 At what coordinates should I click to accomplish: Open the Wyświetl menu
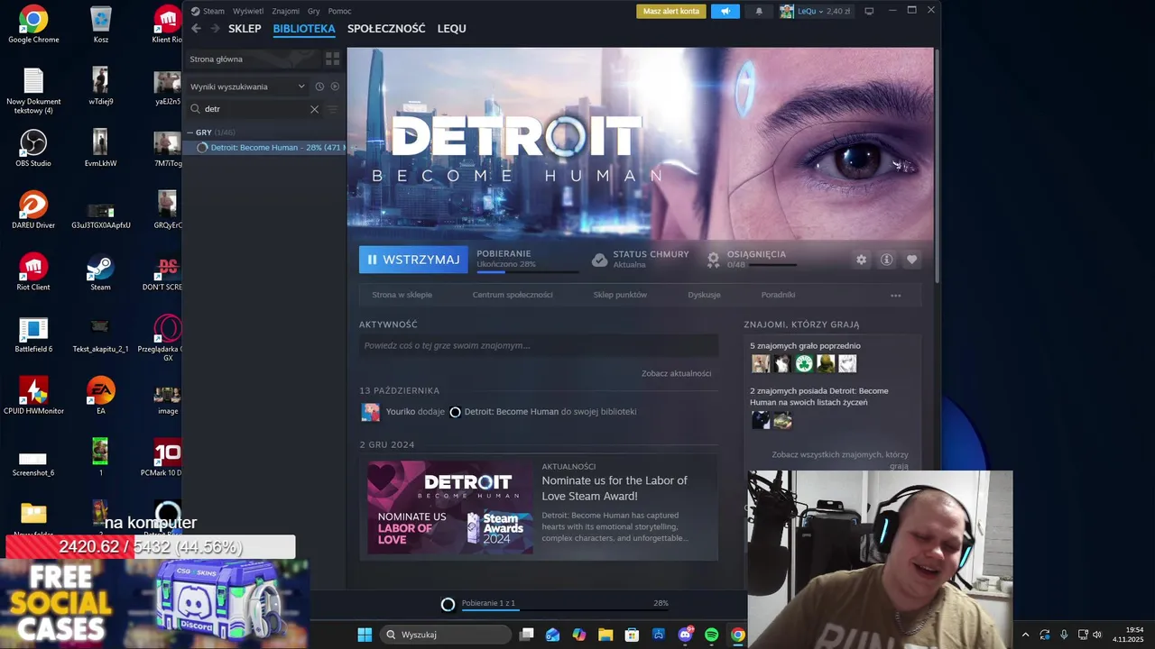pyautogui.click(x=248, y=12)
